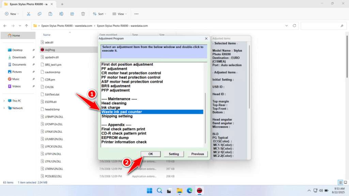
Task: Open a new Explorer tab
Action: pyautogui.click(x=62, y=4)
